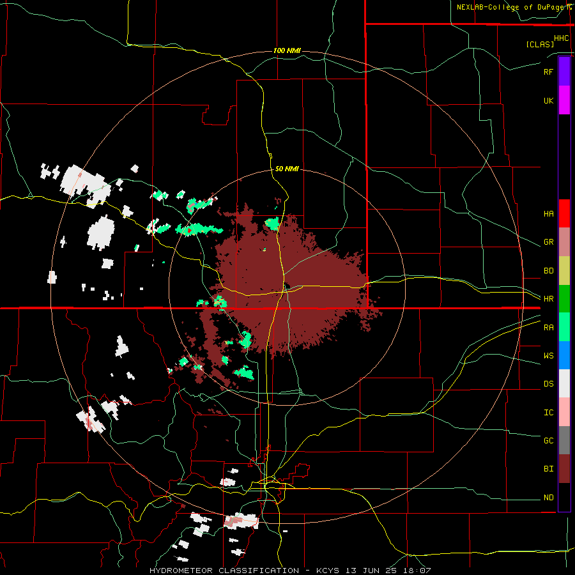The width and height of the screenshot is (575, 575).
Task: Select the 'GR' legend label
Action: pos(548,242)
